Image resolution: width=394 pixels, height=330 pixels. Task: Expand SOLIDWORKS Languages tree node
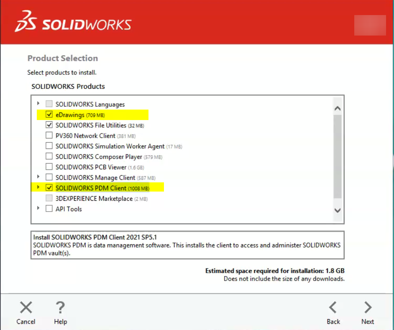click(x=38, y=103)
